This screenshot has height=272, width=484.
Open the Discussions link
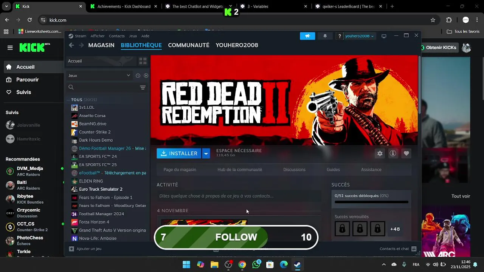[x=294, y=170]
